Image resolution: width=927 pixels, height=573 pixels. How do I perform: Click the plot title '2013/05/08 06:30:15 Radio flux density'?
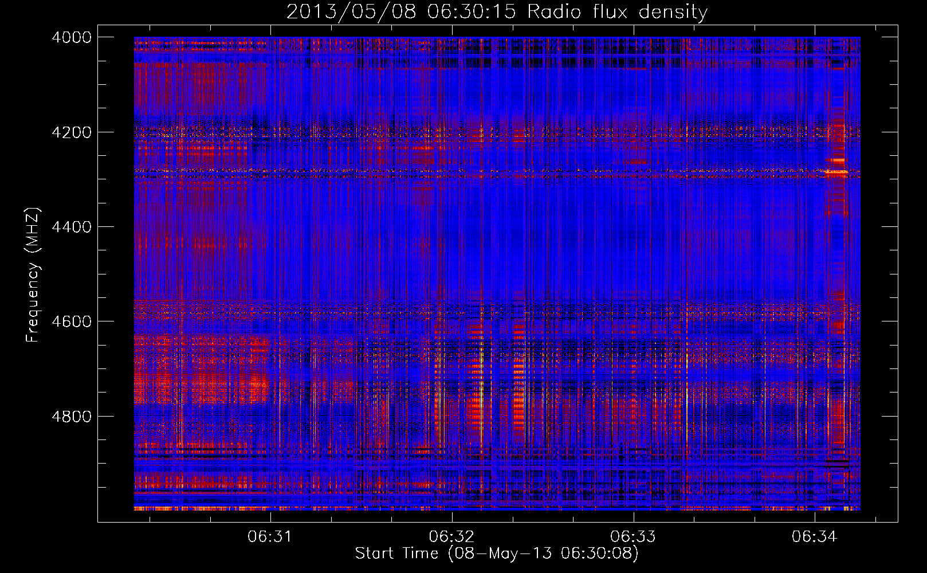tap(497, 12)
